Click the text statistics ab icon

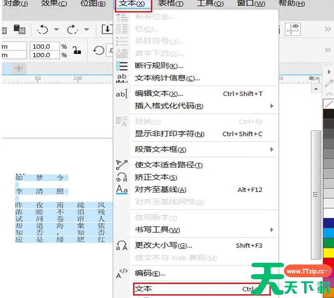pyautogui.click(x=121, y=78)
